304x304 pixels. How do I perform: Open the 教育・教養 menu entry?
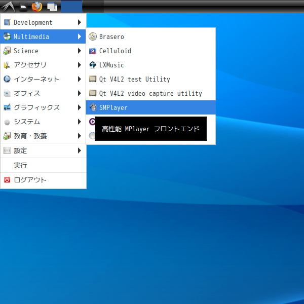point(43,136)
